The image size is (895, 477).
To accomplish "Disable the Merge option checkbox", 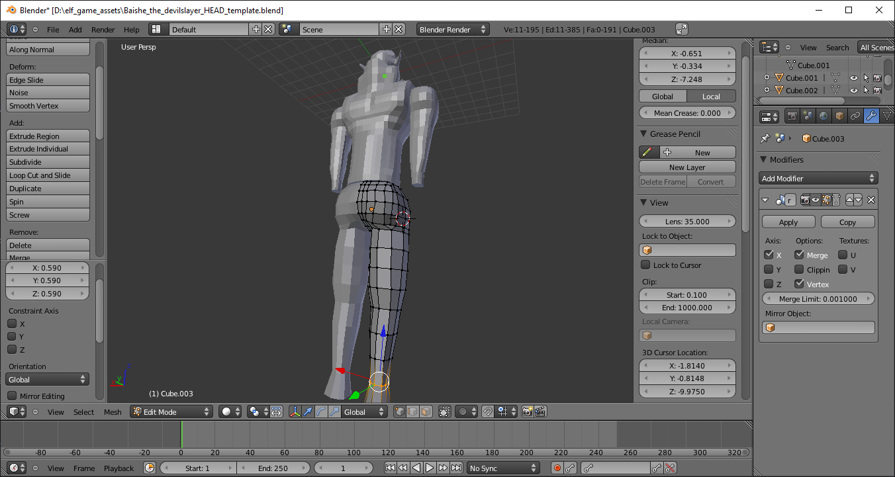I will click(x=800, y=255).
